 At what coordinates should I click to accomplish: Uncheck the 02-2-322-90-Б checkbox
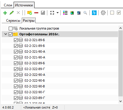click(16, 80)
